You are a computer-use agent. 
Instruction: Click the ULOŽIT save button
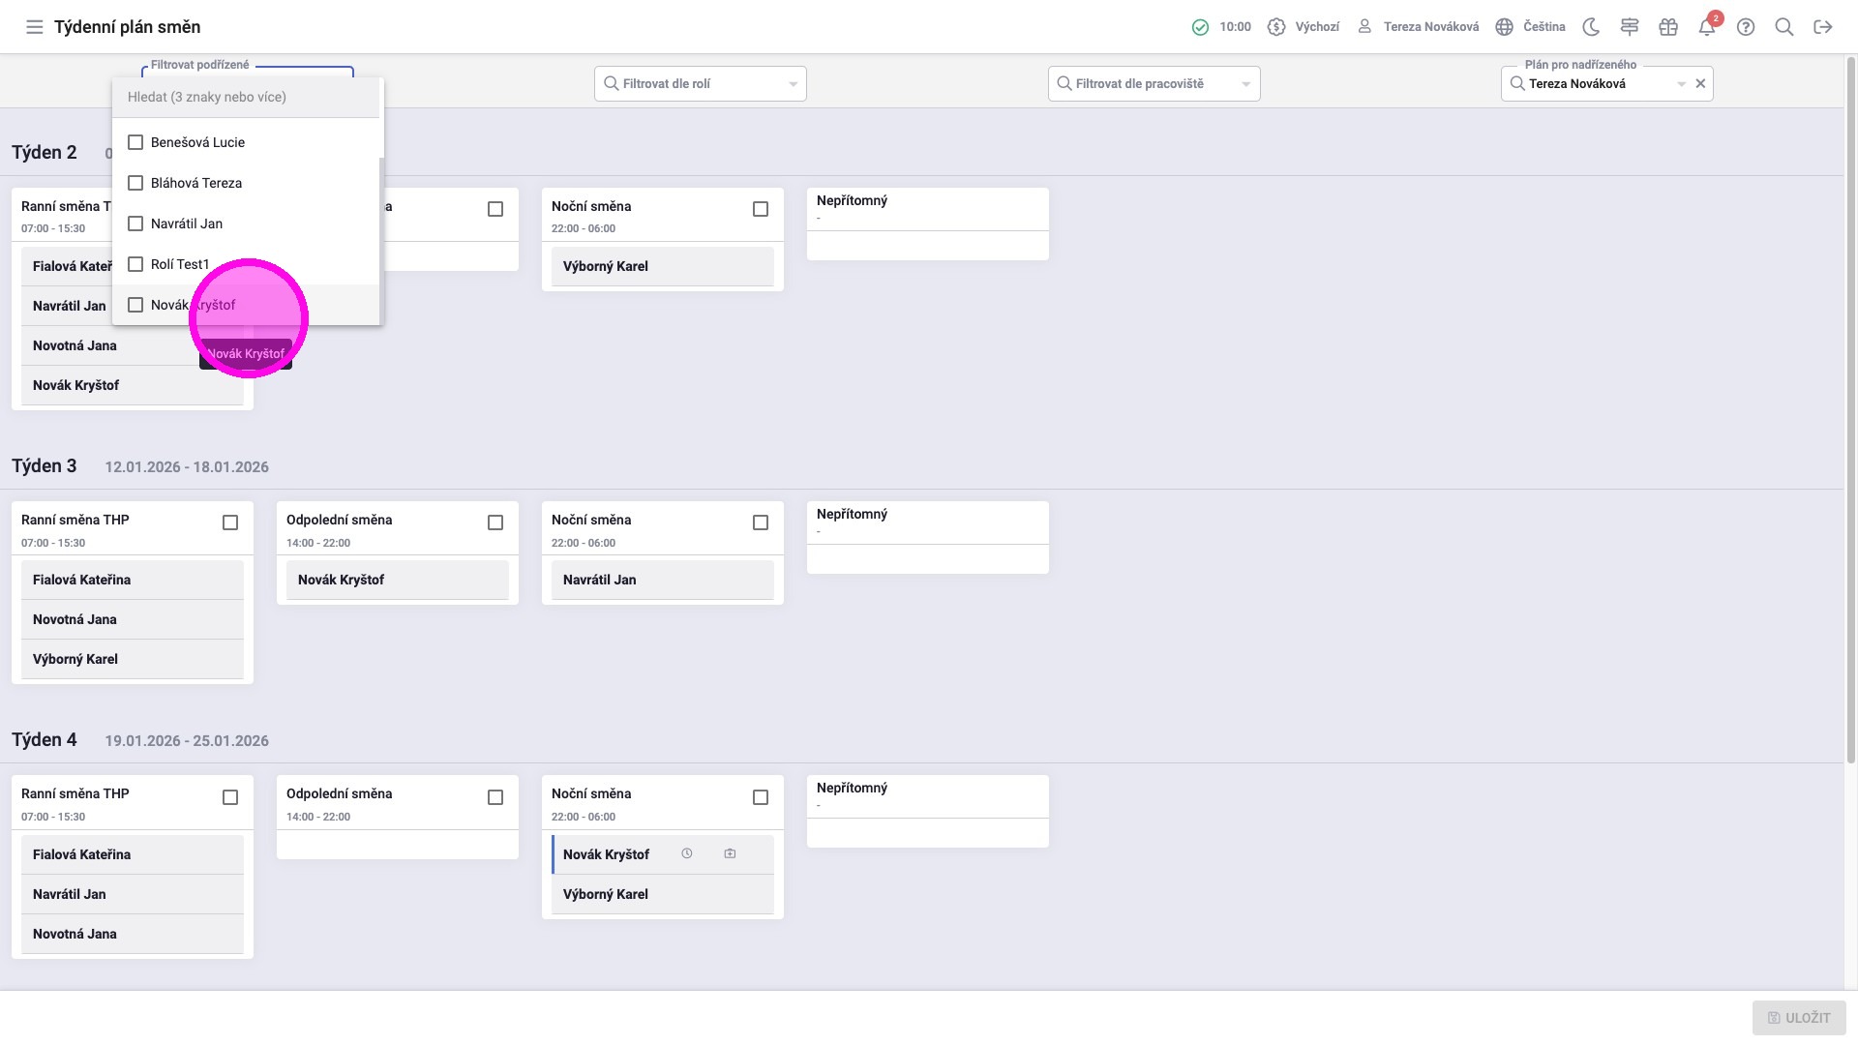coord(1799,1018)
